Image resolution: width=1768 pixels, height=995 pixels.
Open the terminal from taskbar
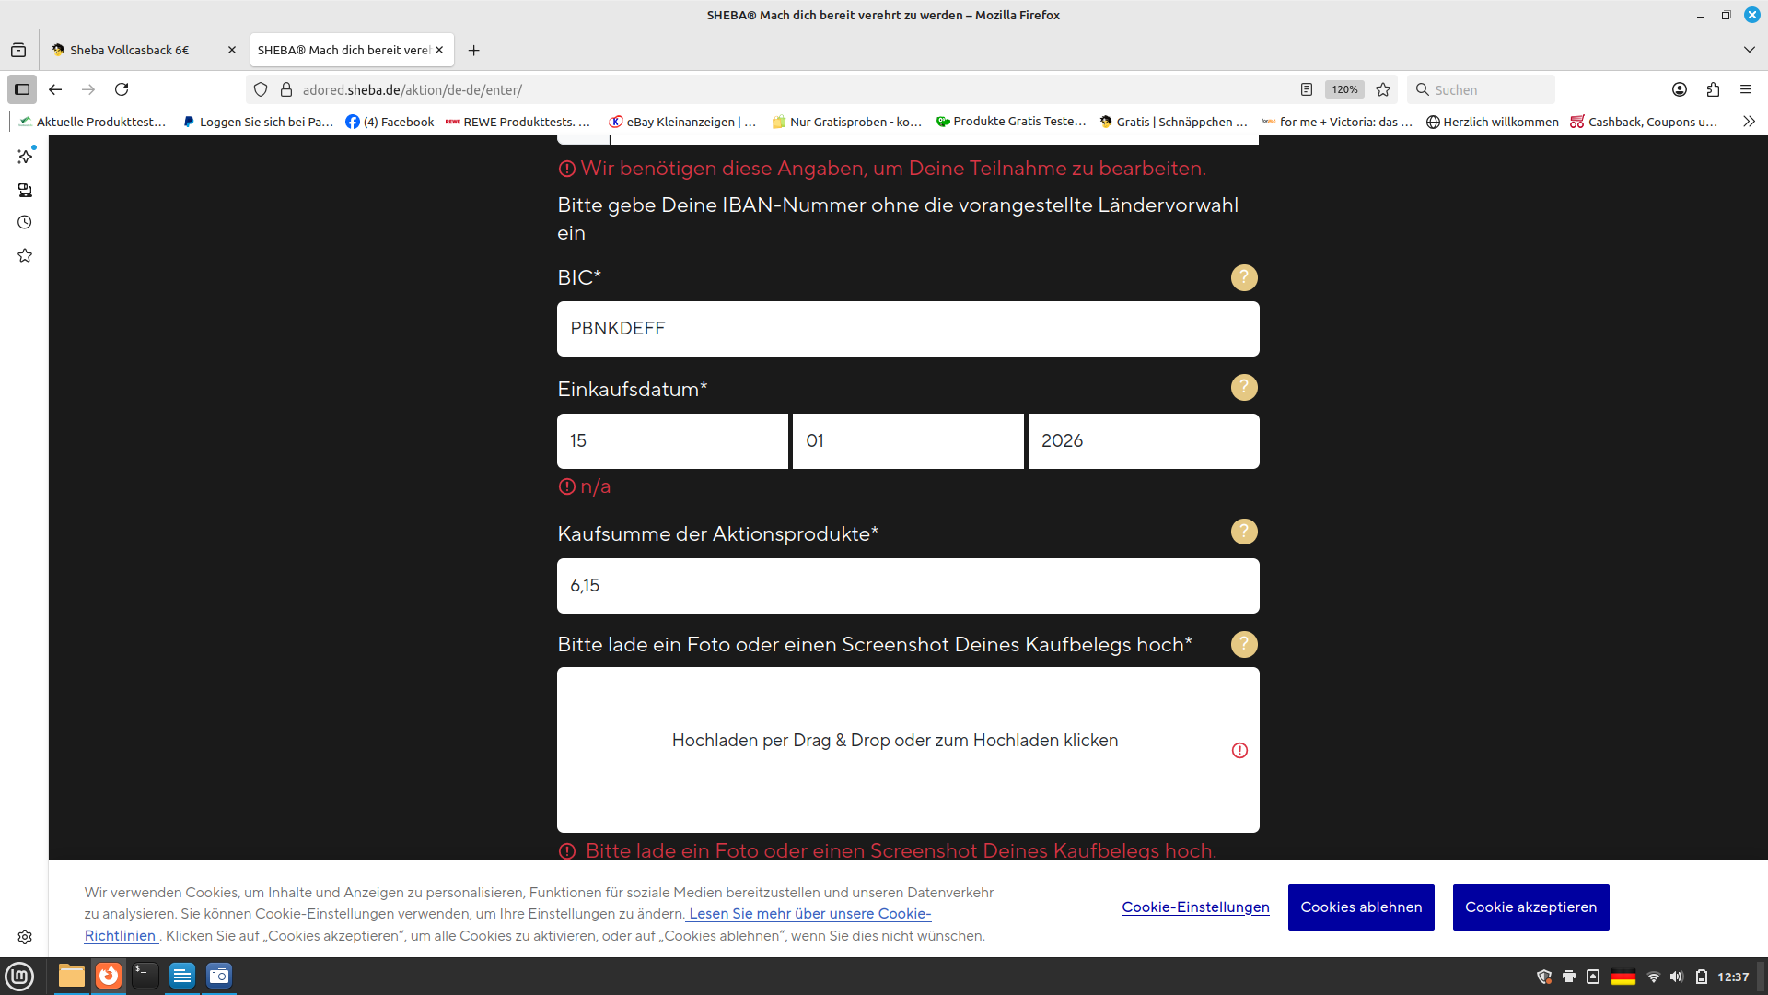pyautogui.click(x=145, y=976)
